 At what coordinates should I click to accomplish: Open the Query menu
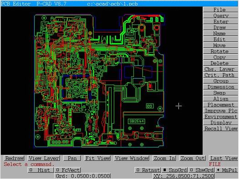click(220, 15)
